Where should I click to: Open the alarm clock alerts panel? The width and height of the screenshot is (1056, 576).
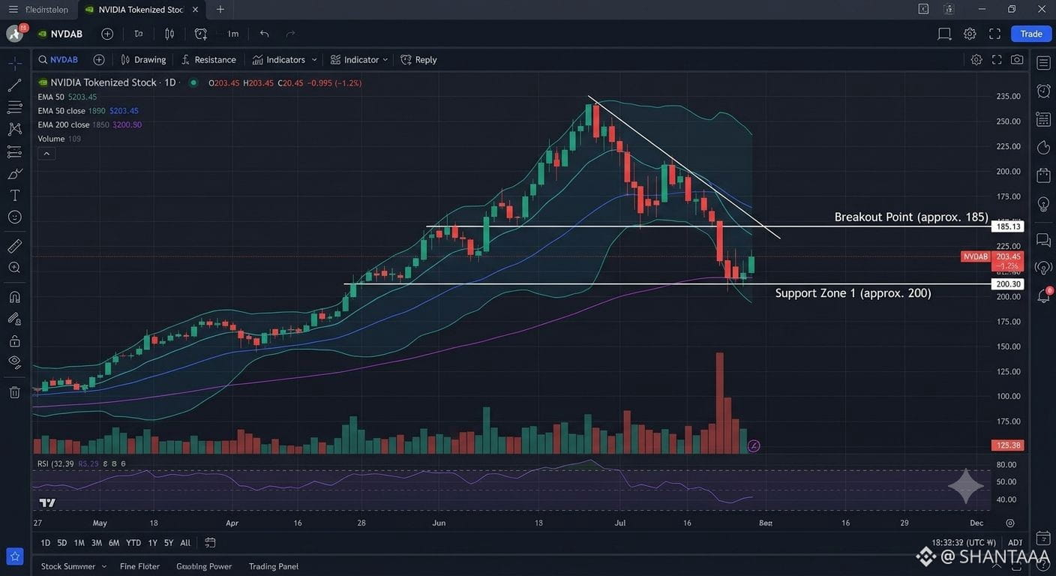tap(1043, 91)
